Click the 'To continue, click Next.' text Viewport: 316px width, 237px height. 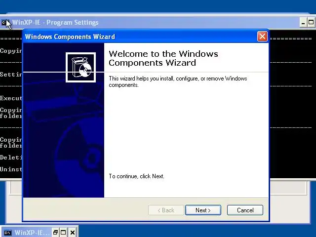136,176
